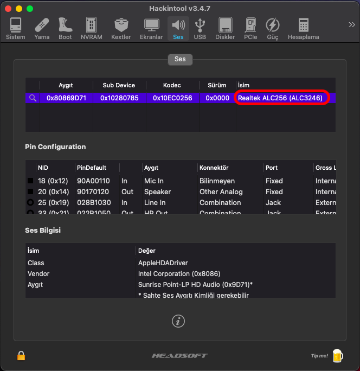Click the Tip me beer icon
Screen dimensions: 360x371
pyautogui.click(x=337, y=356)
